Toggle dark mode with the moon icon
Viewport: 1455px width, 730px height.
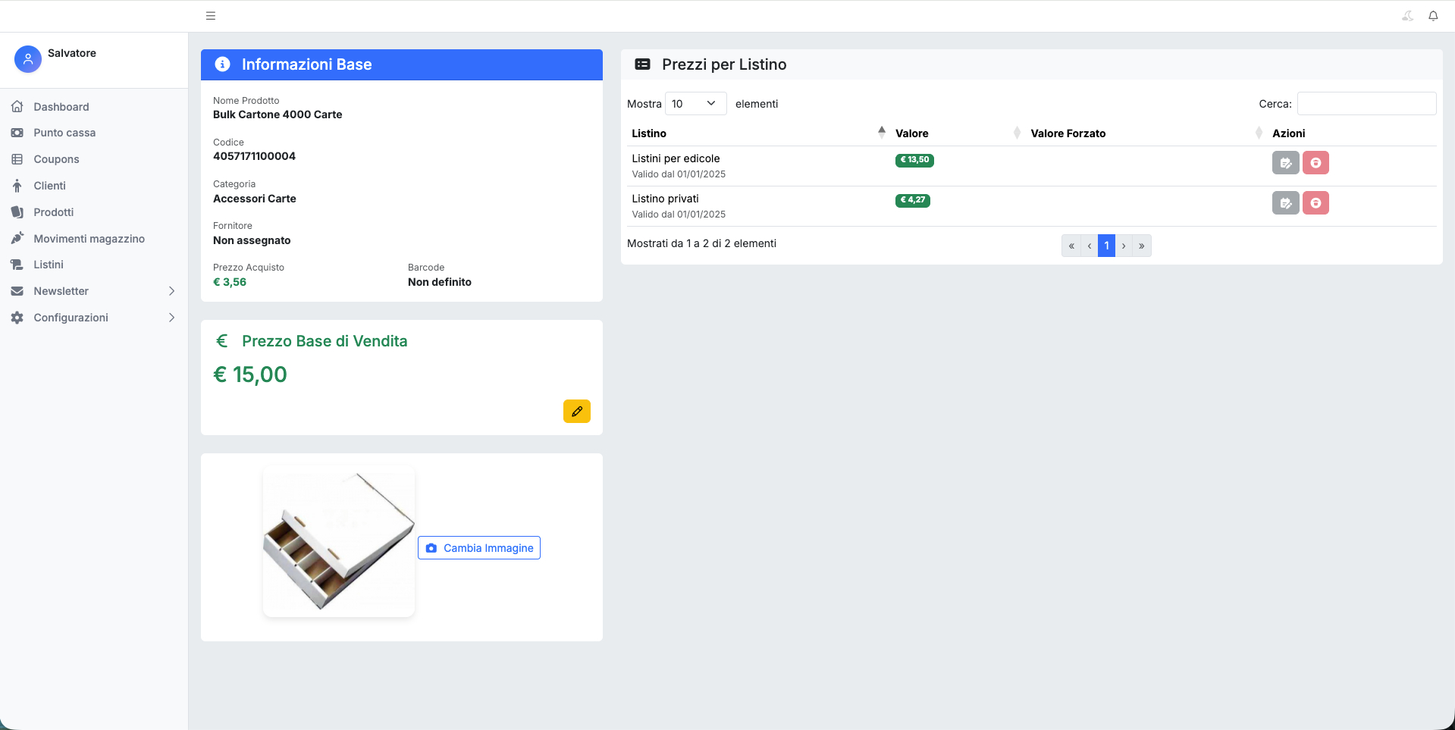pos(1407,16)
